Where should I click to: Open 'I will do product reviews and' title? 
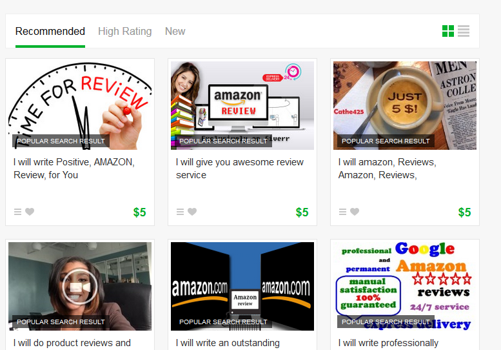coord(72,343)
